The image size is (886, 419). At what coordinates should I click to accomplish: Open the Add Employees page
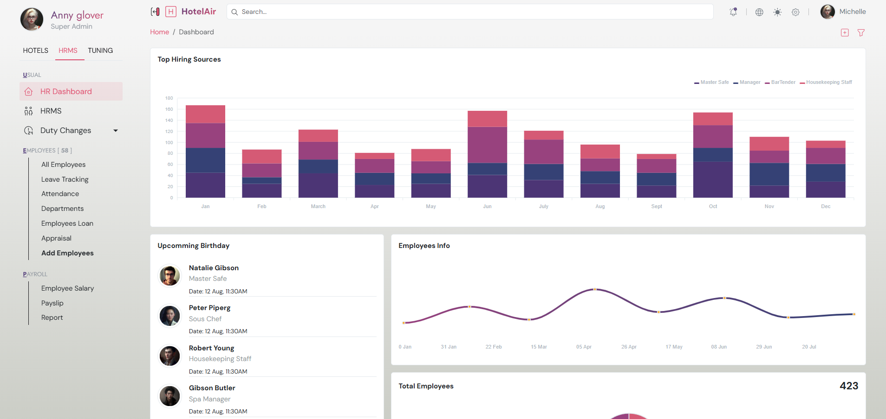(67, 253)
